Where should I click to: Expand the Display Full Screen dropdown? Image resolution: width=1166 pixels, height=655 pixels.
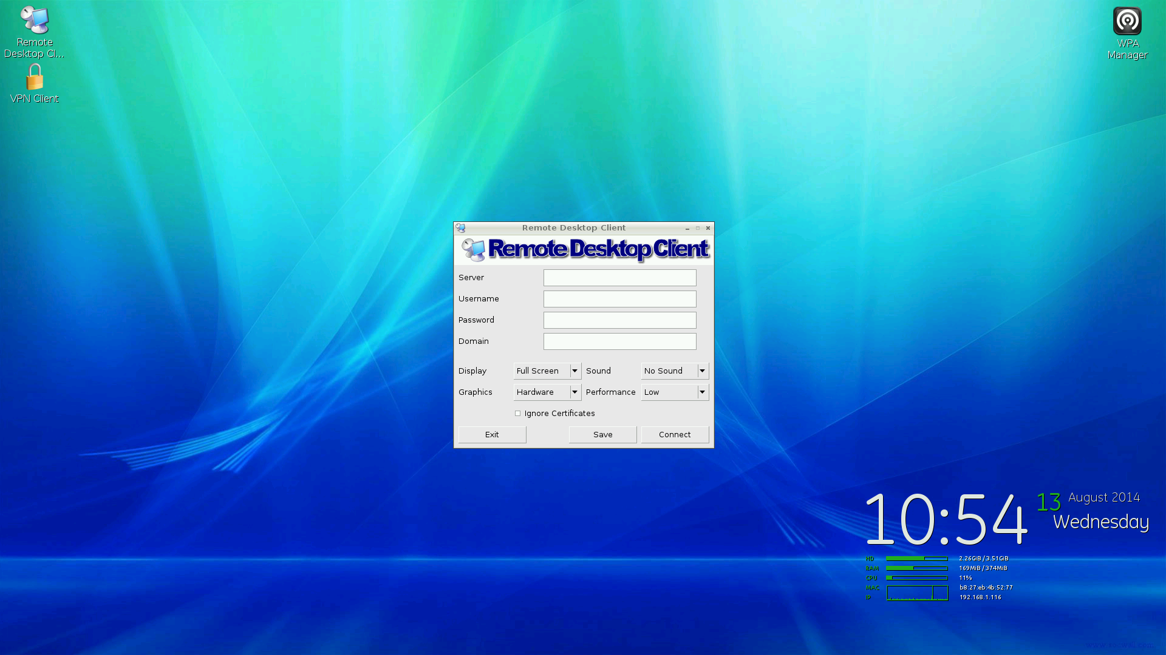(x=574, y=371)
